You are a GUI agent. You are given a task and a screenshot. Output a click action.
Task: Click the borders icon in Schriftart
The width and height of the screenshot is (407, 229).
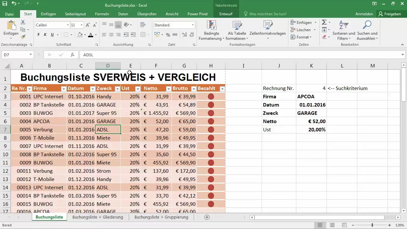tap(66, 35)
